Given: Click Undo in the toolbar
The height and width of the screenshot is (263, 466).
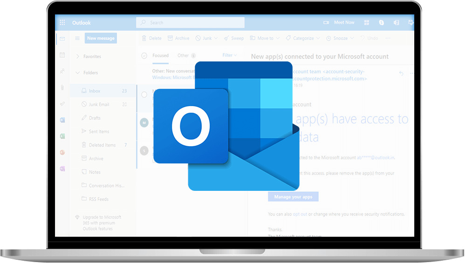Looking at the screenshot, I should tap(369, 38).
